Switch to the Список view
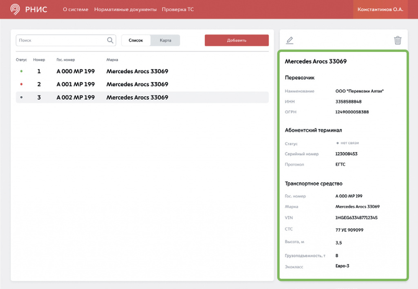 (136, 40)
